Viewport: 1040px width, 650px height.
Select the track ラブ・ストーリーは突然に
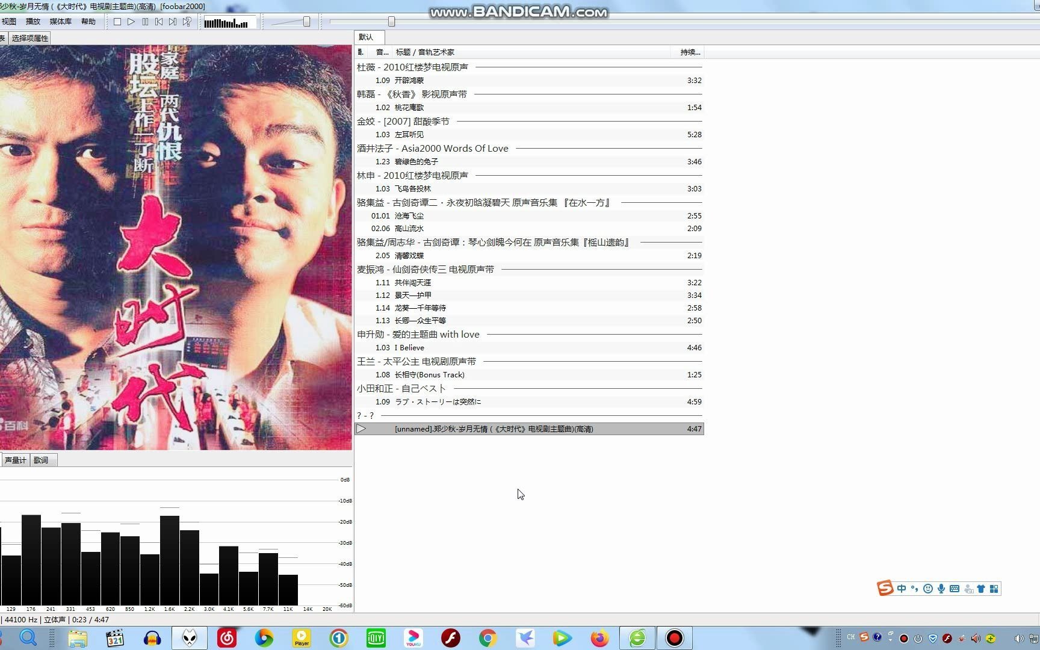tap(529, 402)
